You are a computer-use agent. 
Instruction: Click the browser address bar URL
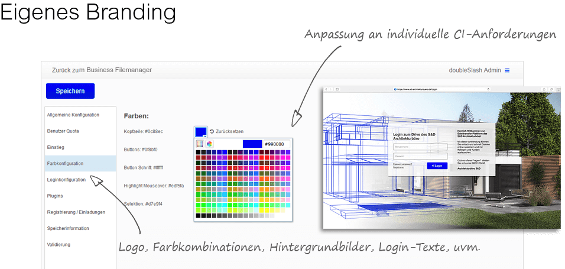coord(416,89)
